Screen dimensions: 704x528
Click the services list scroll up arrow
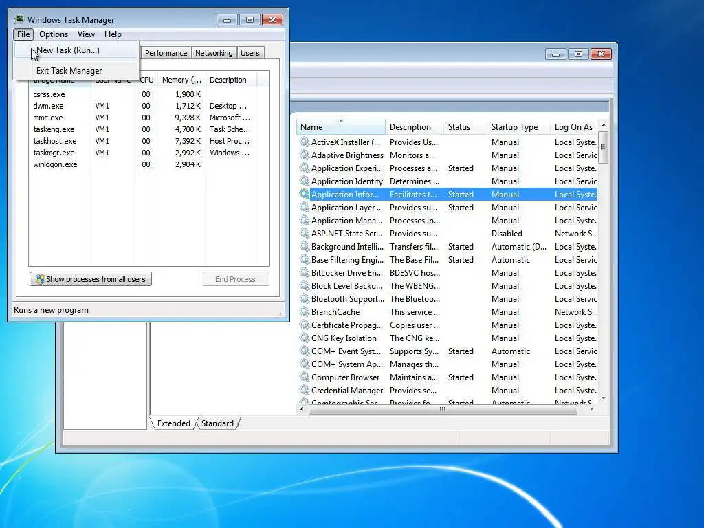(x=604, y=125)
